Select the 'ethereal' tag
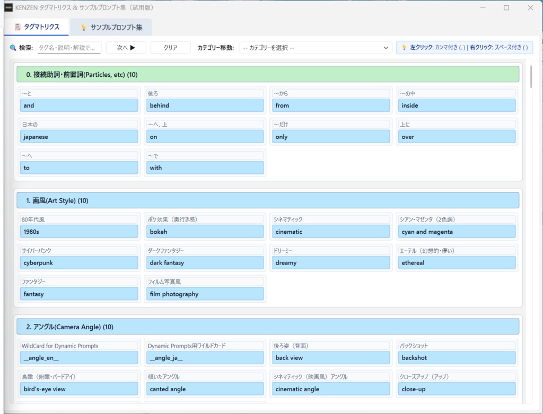Screen dimensions: 543x414 click(x=457, y=263)
